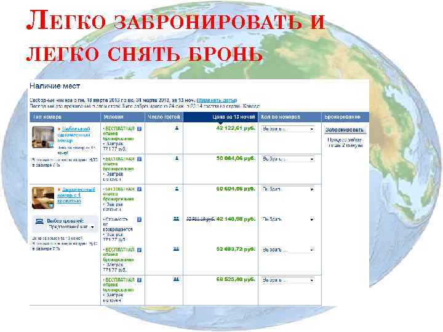This screenshot has height=332, width=443.
Task: Select price text 42 146,98 руб.
Action: click(x=236, y=219)
